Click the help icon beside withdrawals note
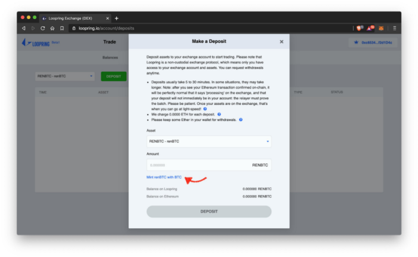Screen dimensions: 418x257 click(x=241, y=120)
